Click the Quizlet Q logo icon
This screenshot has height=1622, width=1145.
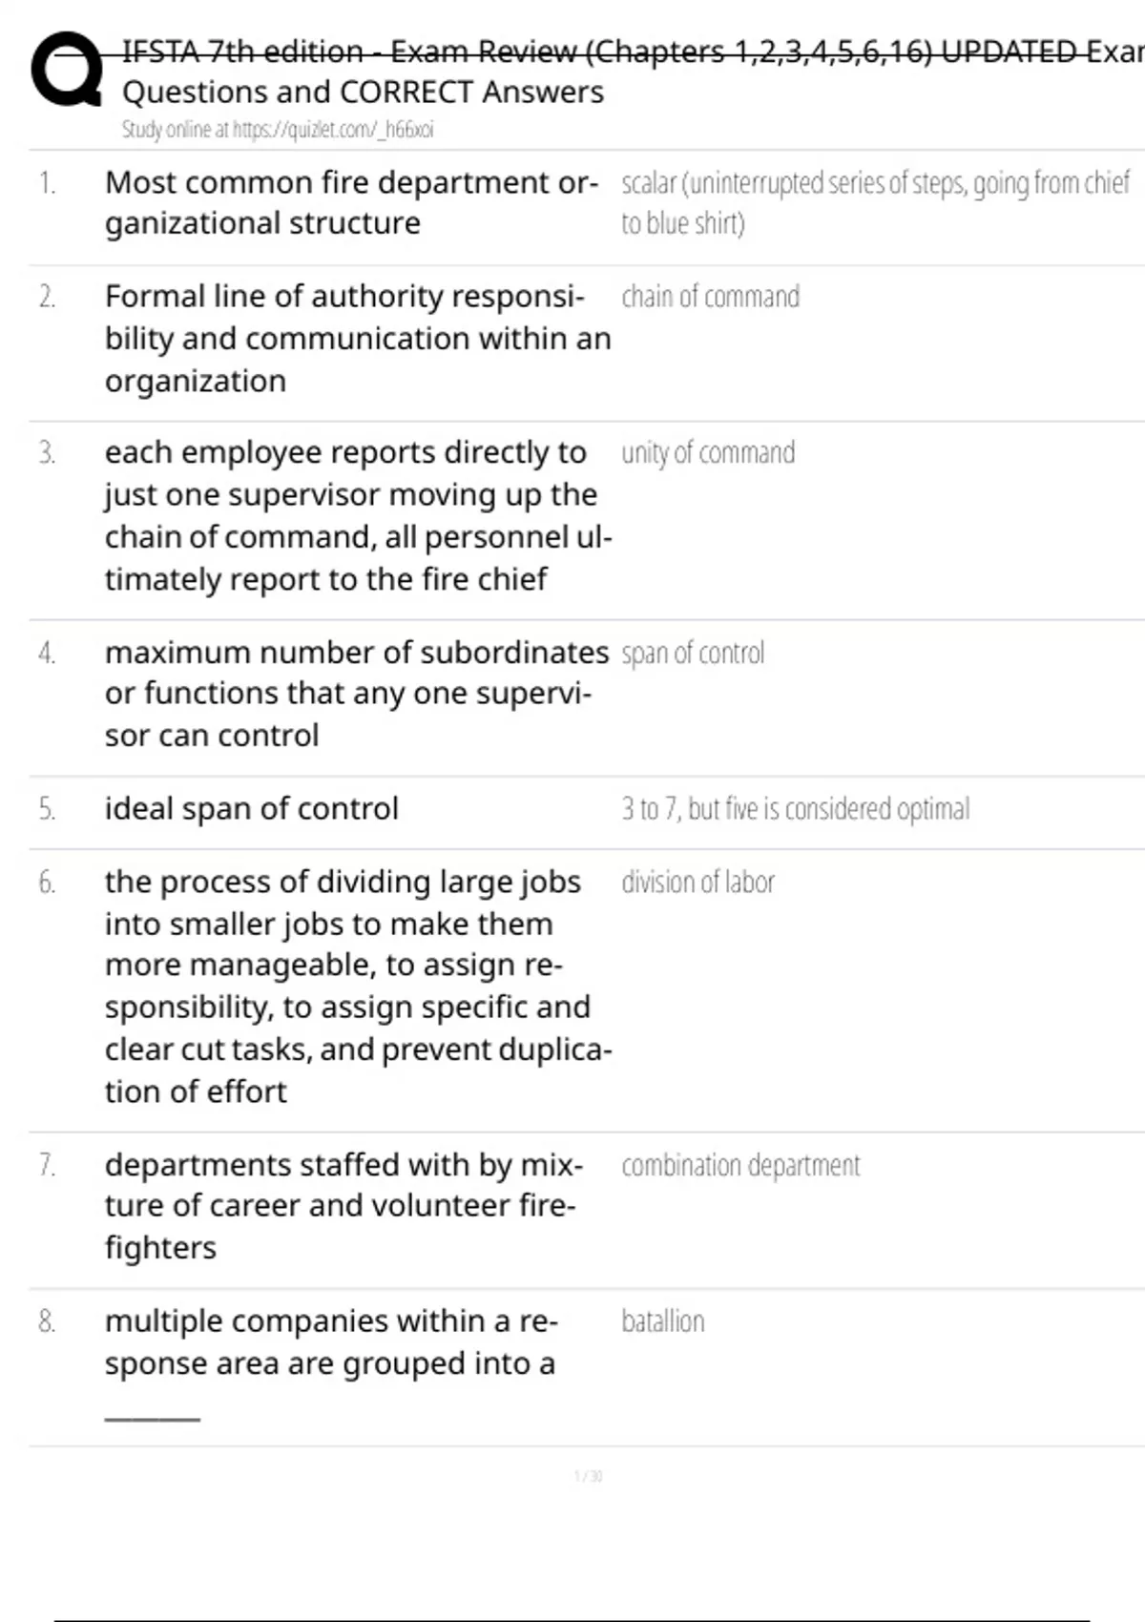[67, 70]
